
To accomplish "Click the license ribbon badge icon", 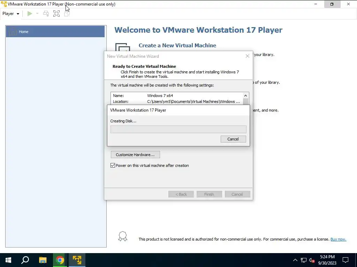I will [x=122, y=236].
